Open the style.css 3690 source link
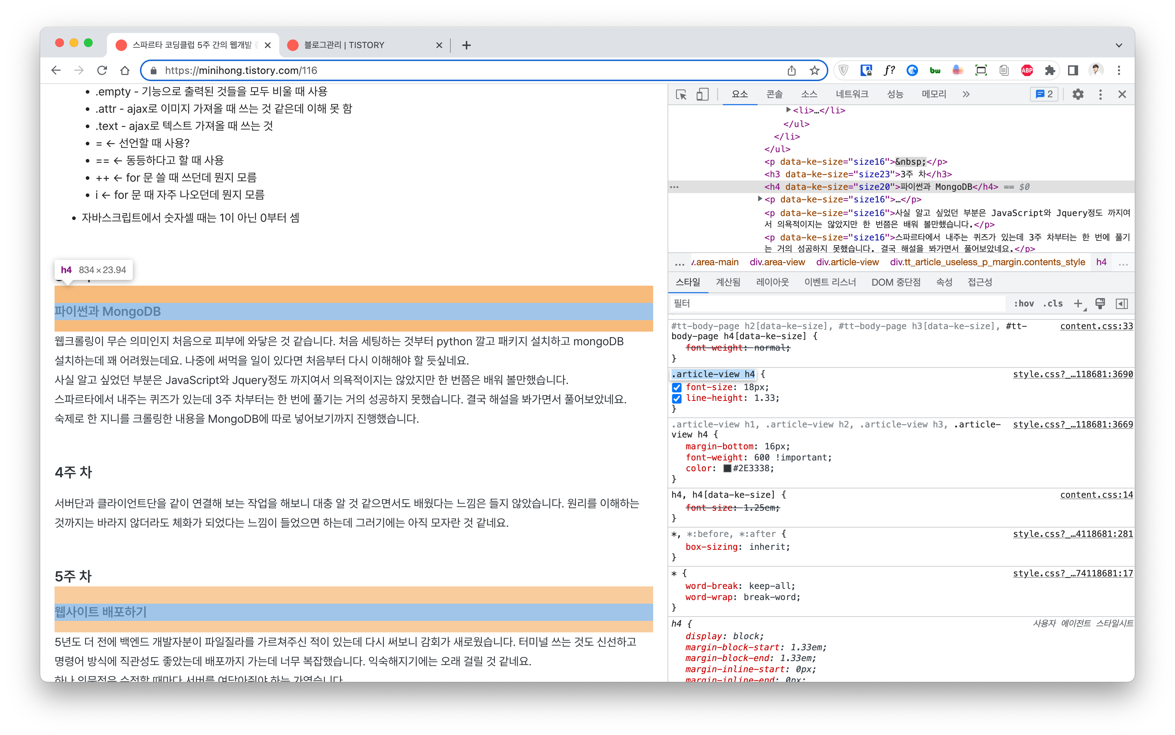This screenshot has height=735, width=1175. pyautogui.click(x=1072, y=374)
